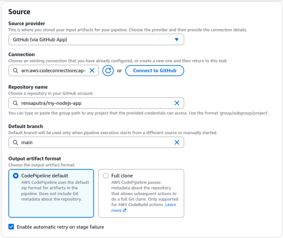Click into the repository name input field
The height and width of the screenshot is (238, 283).
coord(96,103)
